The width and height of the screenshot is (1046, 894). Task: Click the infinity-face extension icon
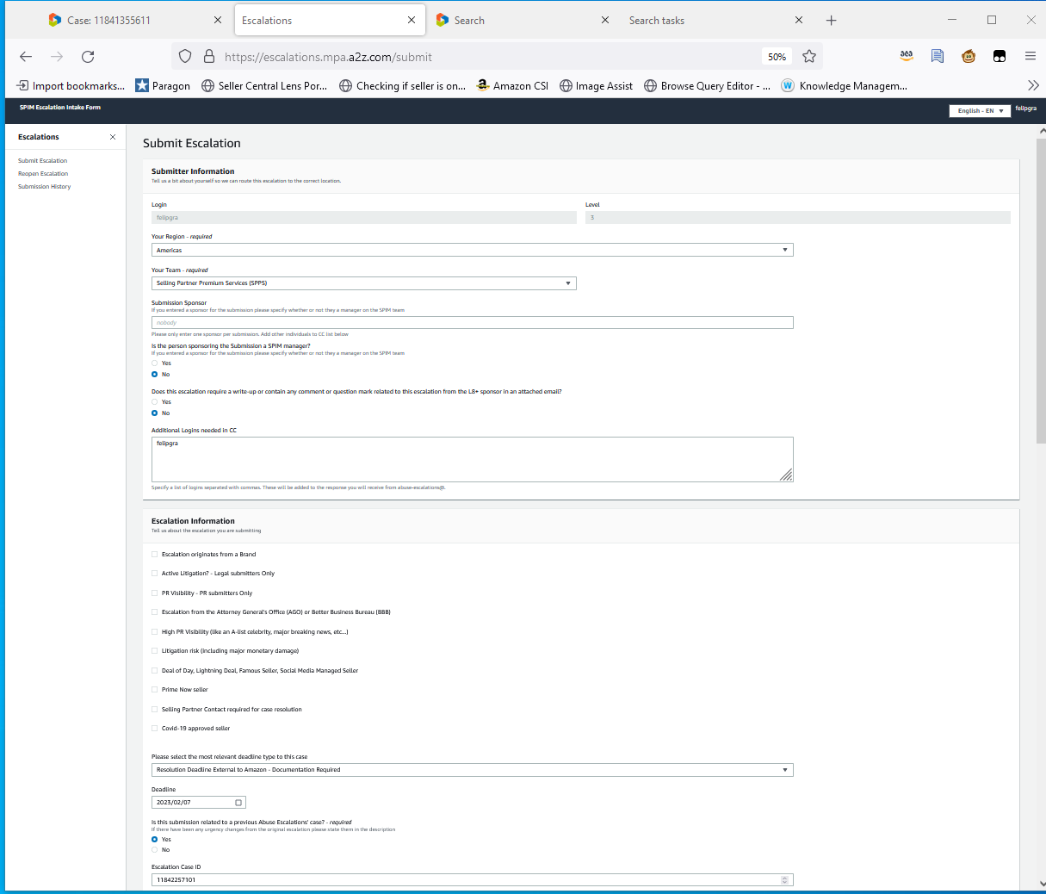(907, 56)
